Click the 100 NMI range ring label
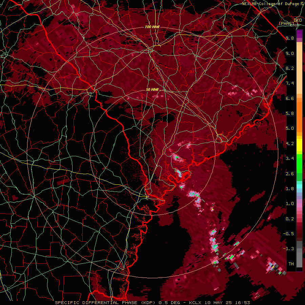 click(152, 27)
